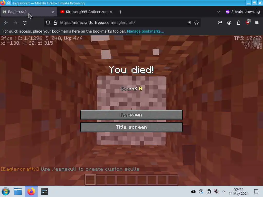This screenshot has height=197, width=263.
Task: Open the settings mixer taskbar app
Action: point(45,191)
